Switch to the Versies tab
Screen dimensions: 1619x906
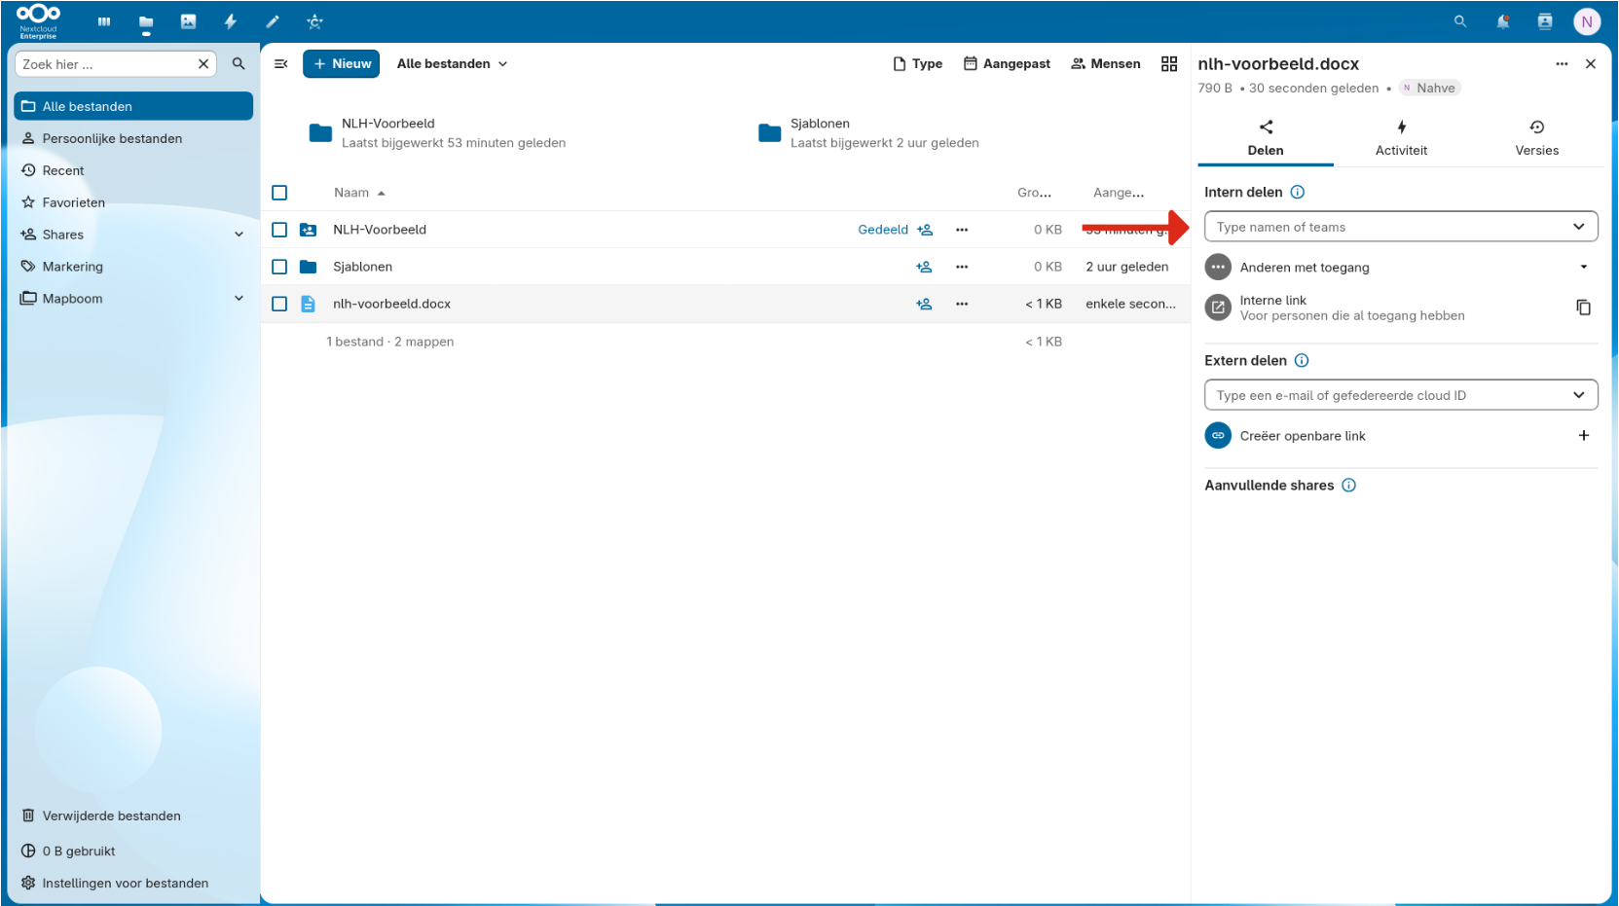click(1536, 138)
